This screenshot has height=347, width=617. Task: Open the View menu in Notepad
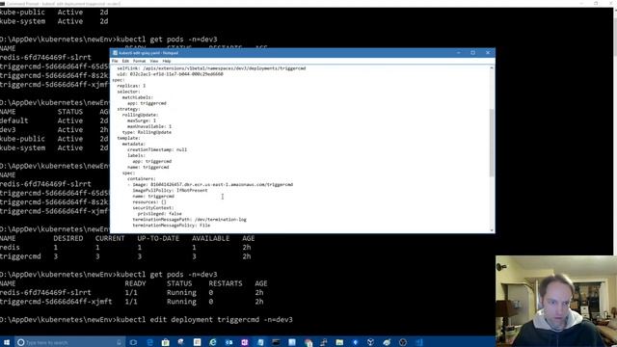154,61
